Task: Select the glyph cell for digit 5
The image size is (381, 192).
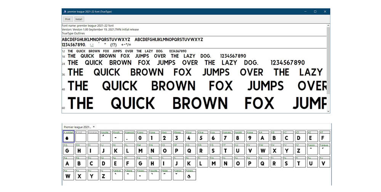Action: (x=203, y=136)
